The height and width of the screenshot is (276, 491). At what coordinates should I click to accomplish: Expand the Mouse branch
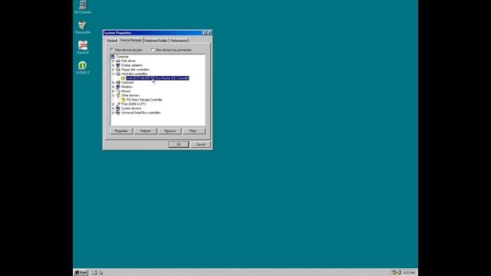point(113,91)
